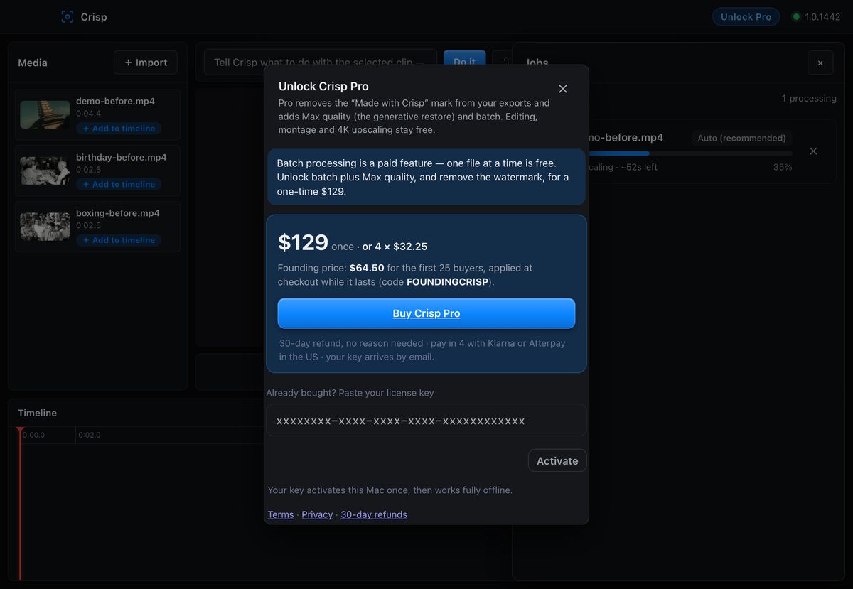Click the boxing-before.mp4 file name
The height and width of the screenshot is (589, 853).
point(118,213)
